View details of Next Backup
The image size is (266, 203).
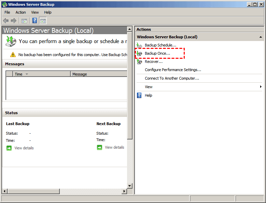point(114,147)
